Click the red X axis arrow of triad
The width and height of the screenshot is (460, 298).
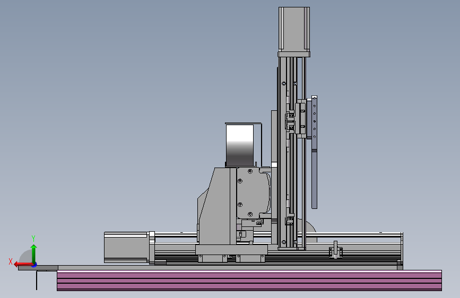(23, 265)
